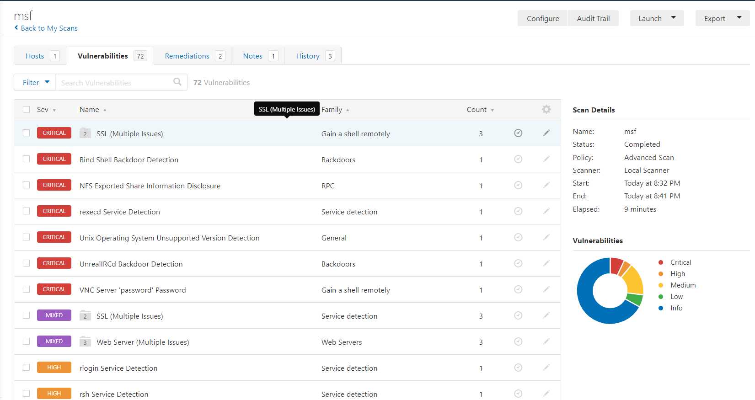Viewport: 755px width, 400px height.
Task: Click the MIXED badge on Web Server row
Action: coord(54,341)
